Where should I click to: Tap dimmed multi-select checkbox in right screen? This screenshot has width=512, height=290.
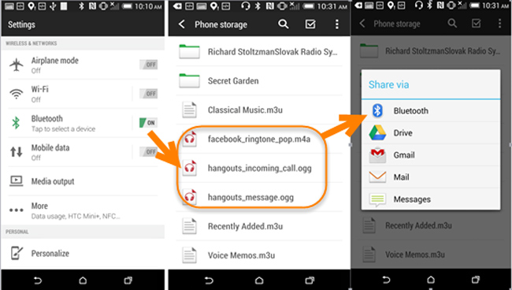point(476,23)
